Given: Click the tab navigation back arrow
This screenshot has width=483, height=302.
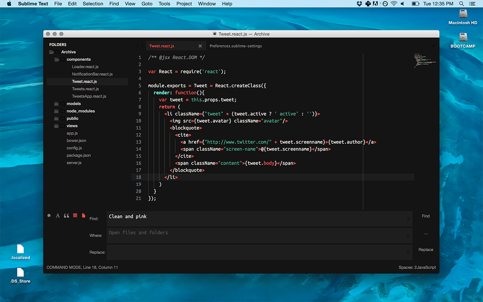Looking at the screenshot, I should (138, 46).
